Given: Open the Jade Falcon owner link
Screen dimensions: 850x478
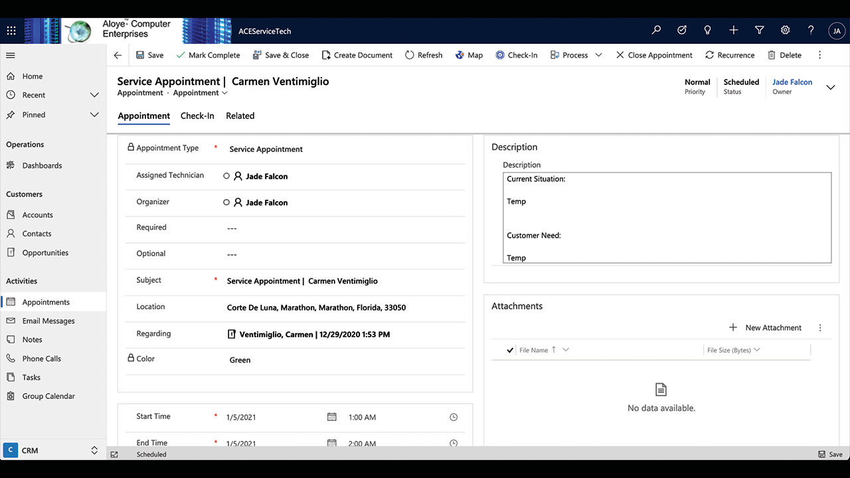Looking at the screenshot, I should click(x=792, y=82).
